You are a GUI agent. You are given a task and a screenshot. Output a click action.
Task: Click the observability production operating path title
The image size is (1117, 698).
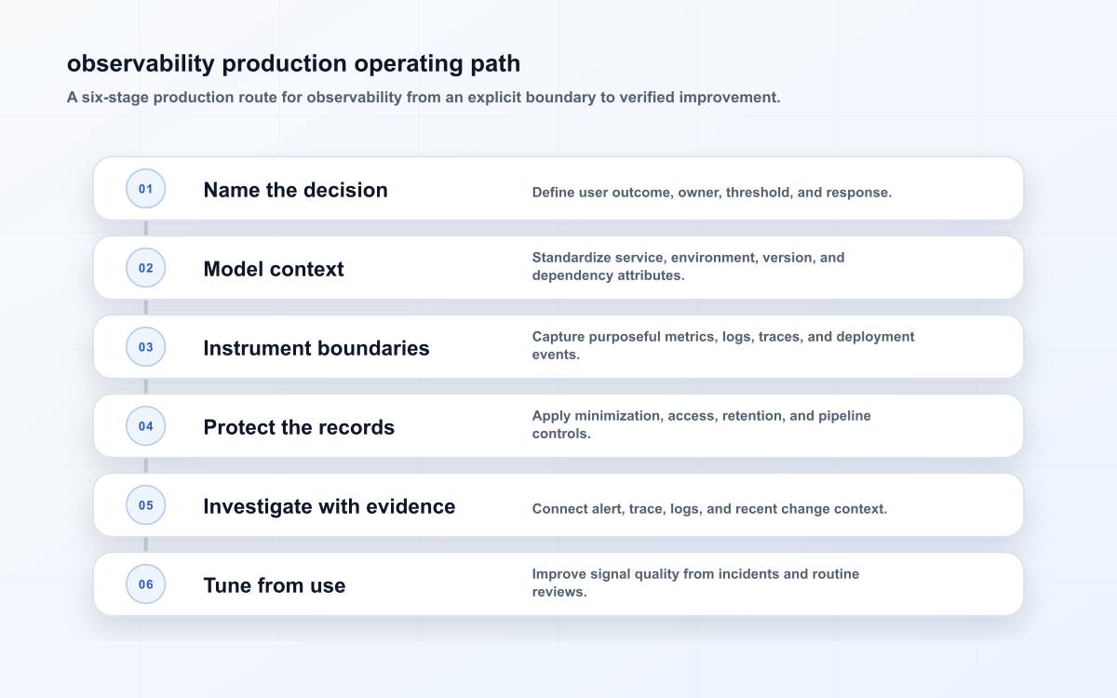click(x=293, y=63)
